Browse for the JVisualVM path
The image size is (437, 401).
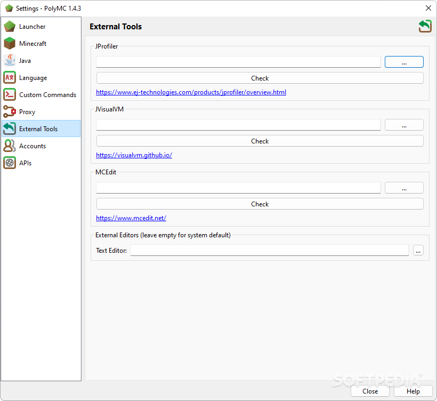(404, 125)
